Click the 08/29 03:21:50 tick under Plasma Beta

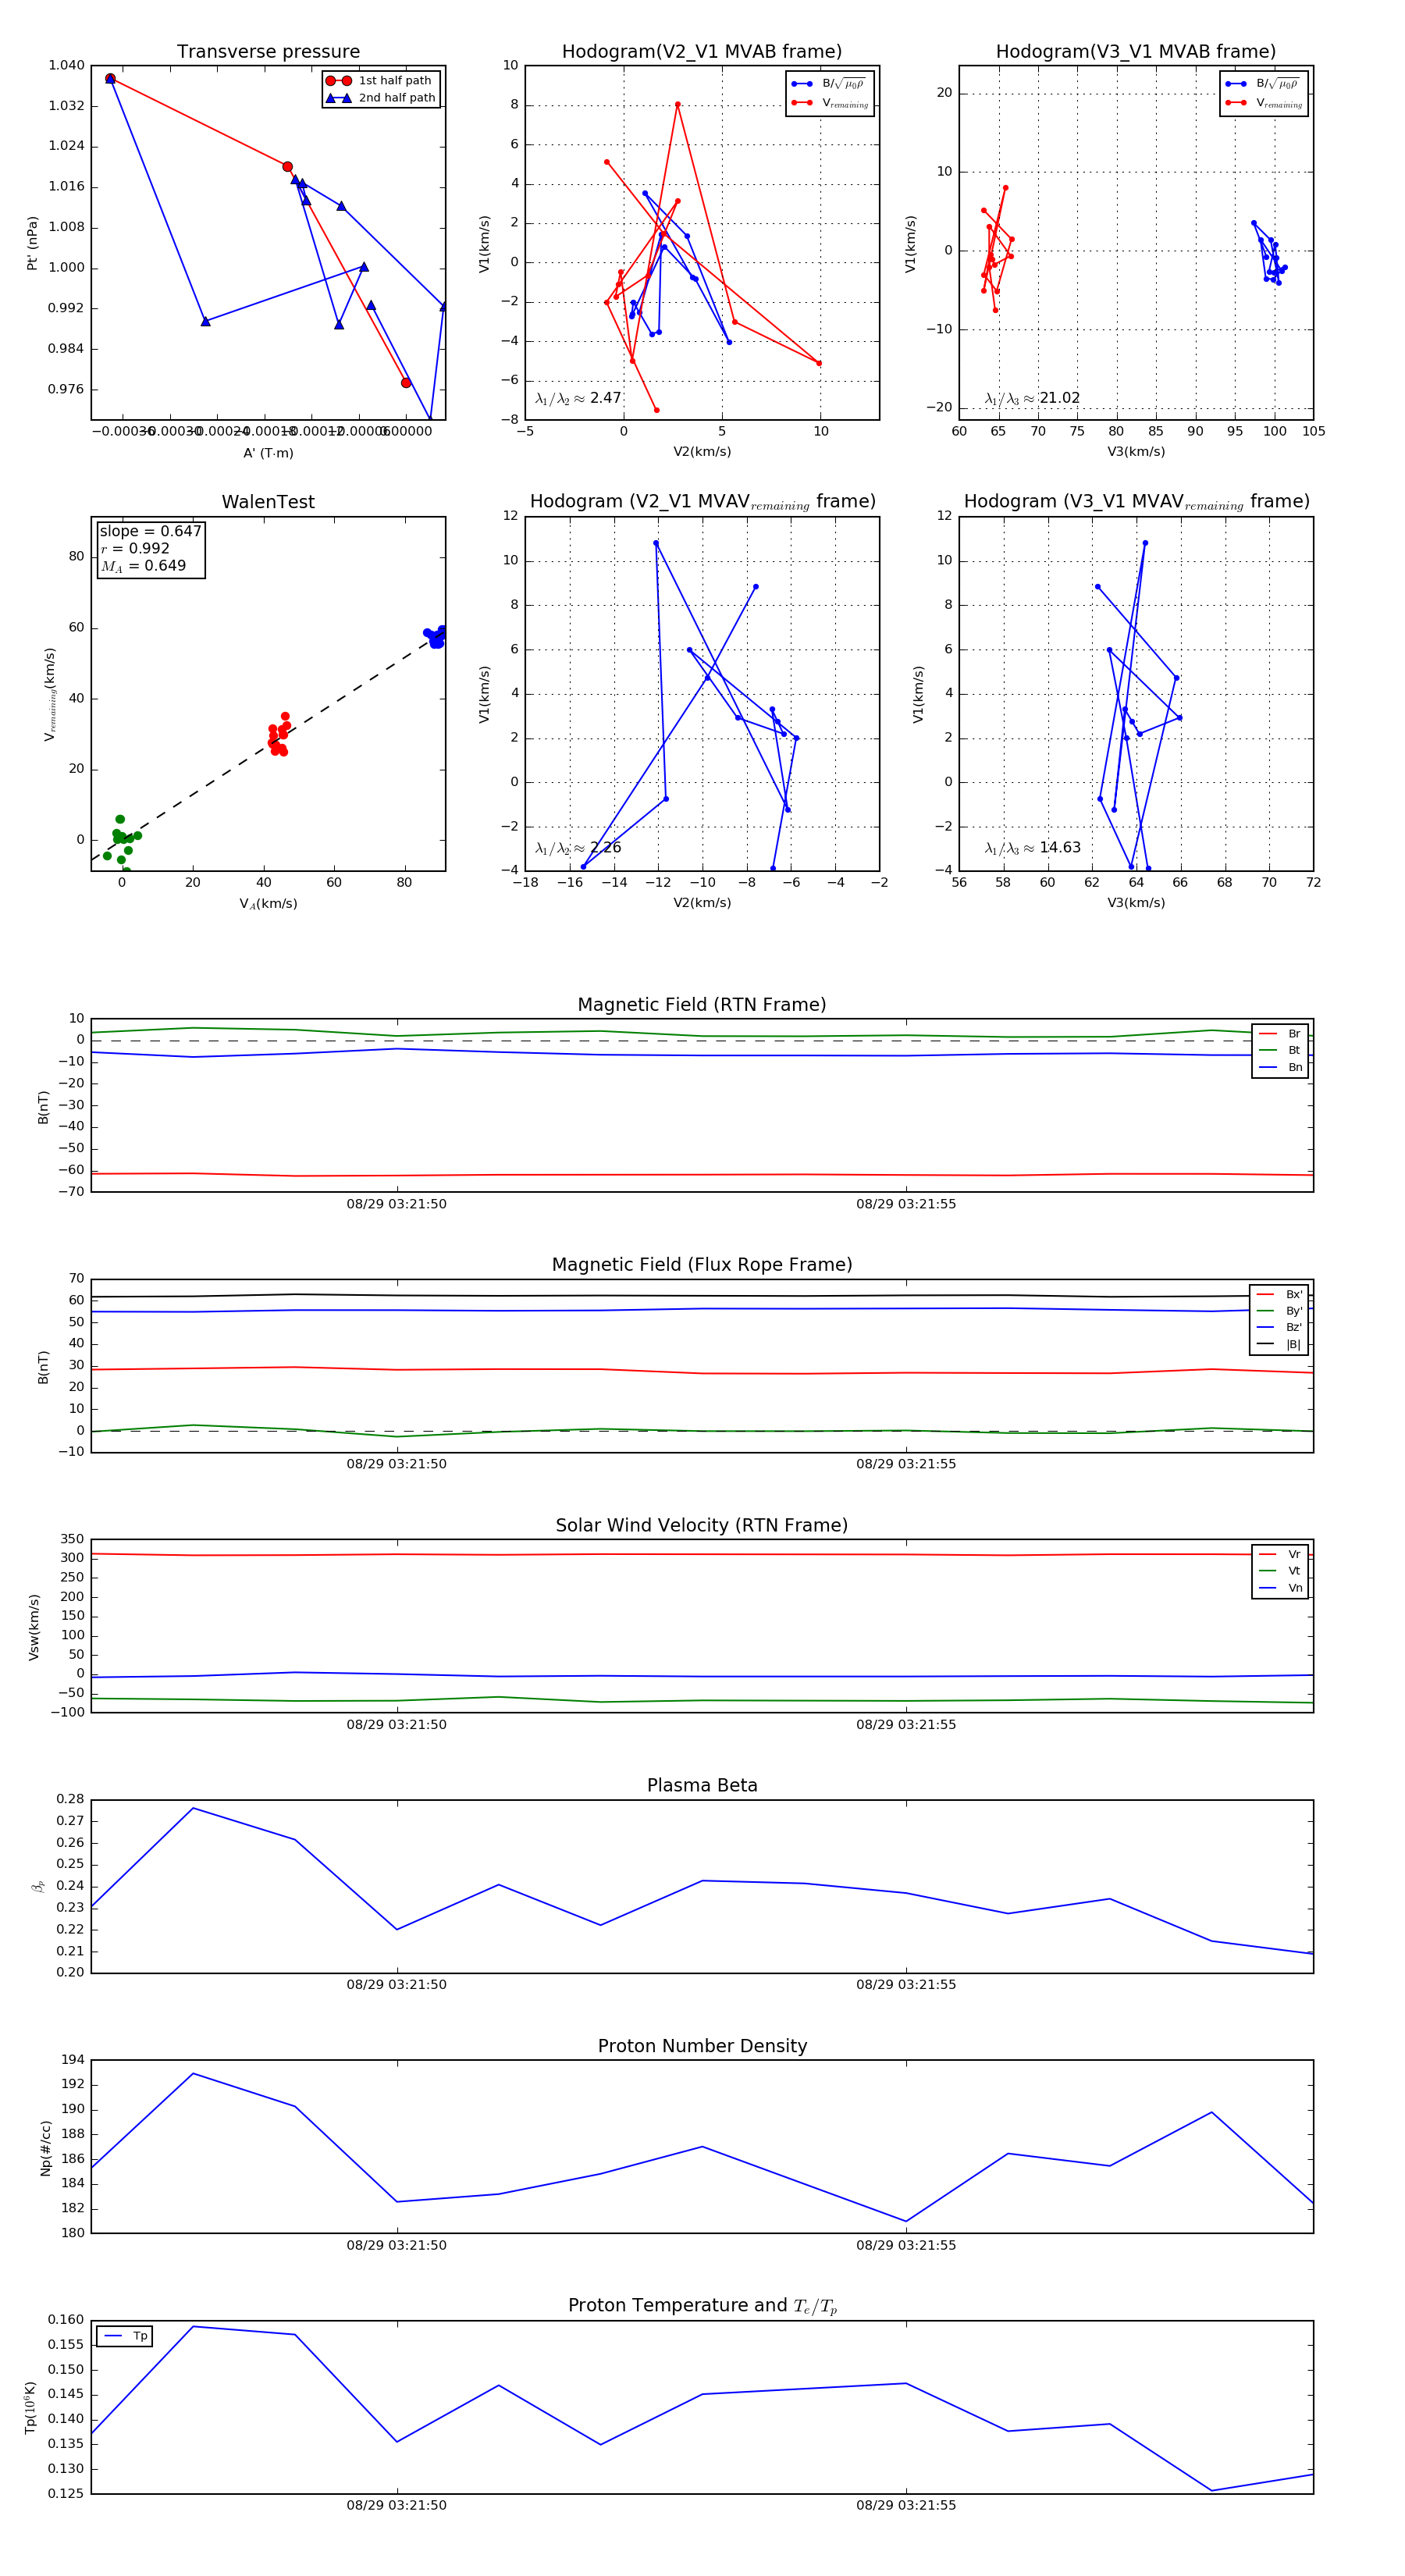click(396, 1985)
